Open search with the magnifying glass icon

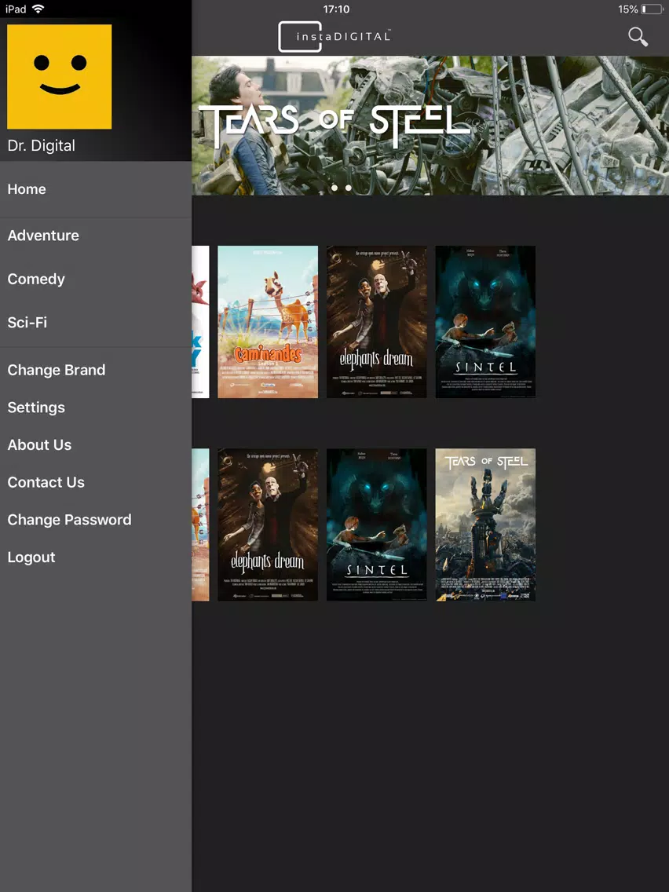(638, 37)
